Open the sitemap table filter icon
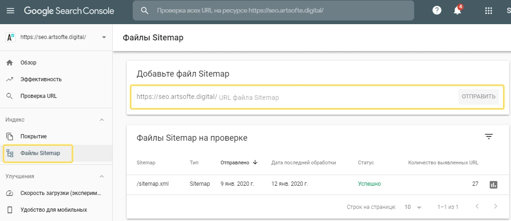511x221 pixels. [489, 136]
